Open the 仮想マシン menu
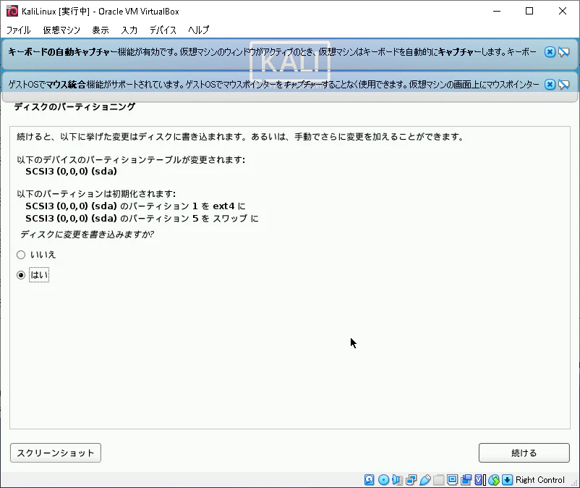 [61, 30]
